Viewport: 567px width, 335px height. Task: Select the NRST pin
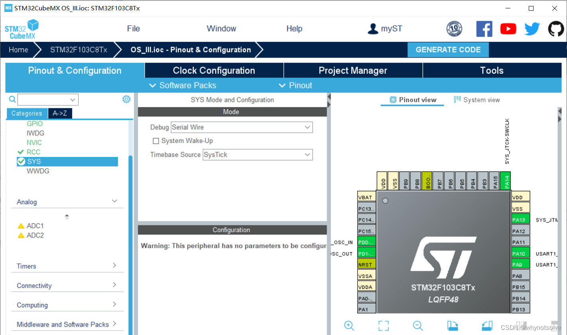(x=367, y=264)
